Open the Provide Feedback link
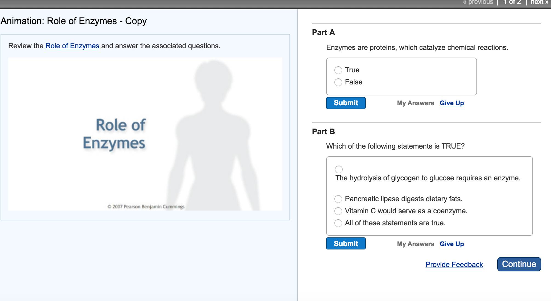Viewport: 551px width, 301px height. pyautogui.click(x=454, y=265)
